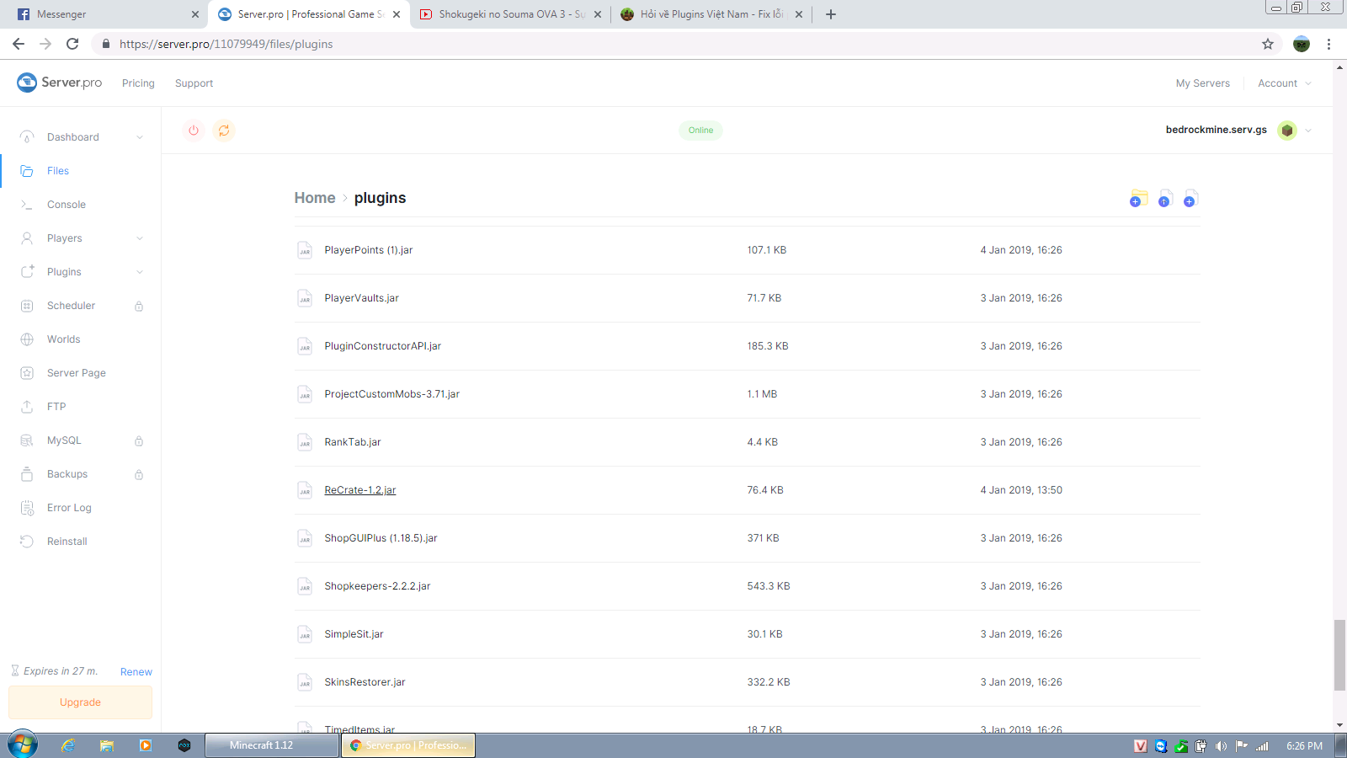This screenshot has width=1347, height=758.
Task: Click the Online status badge
Action: pos(700,131)
